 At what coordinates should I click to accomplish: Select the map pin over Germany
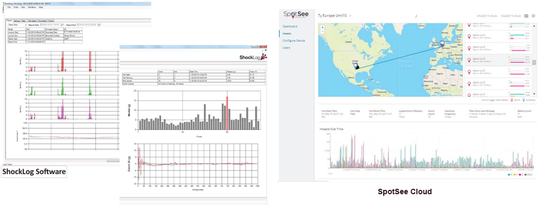click(x=441, y=44)
